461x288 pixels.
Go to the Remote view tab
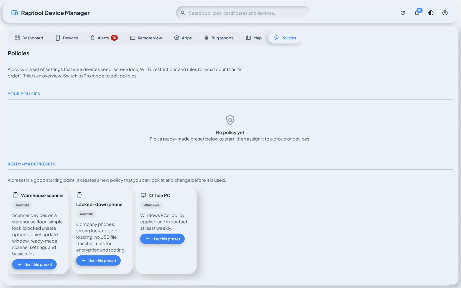[x=146, y=38]
